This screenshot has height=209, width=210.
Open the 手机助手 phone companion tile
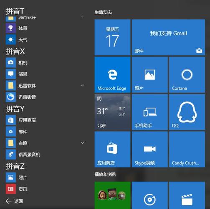tap(150, 112)
